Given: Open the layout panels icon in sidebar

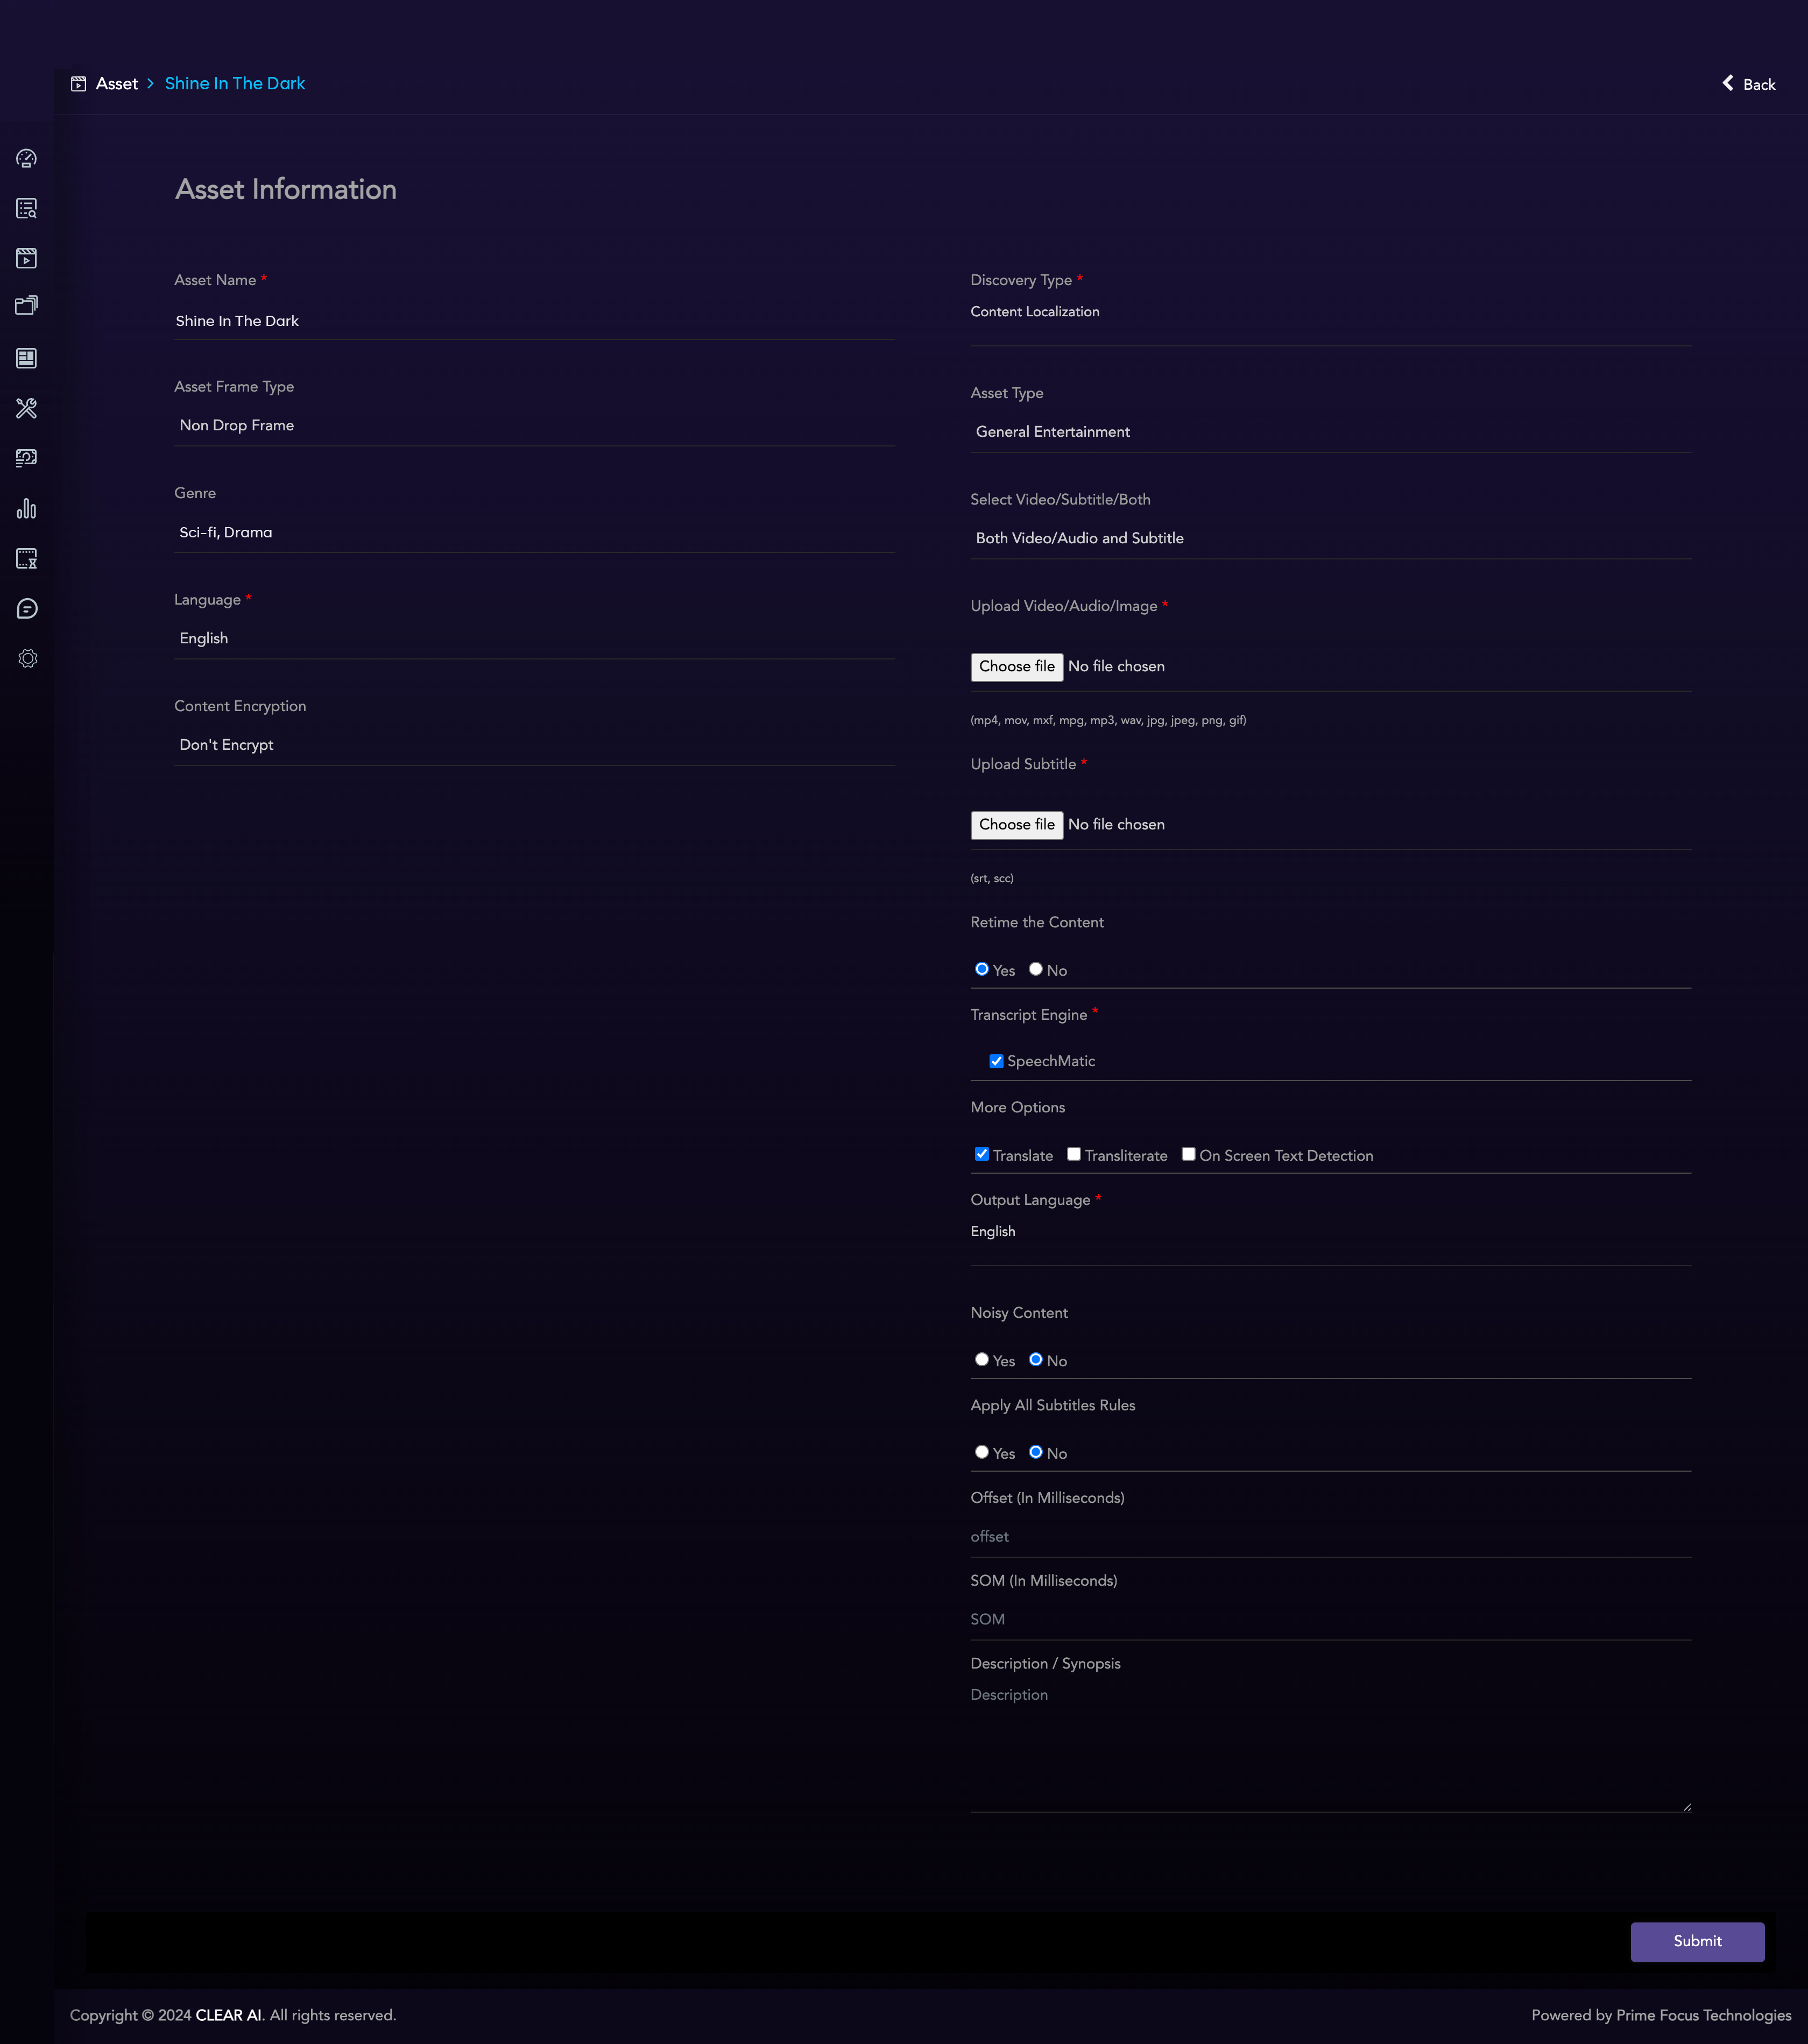Looking at the screenshot, I should (x=27, y=358).
